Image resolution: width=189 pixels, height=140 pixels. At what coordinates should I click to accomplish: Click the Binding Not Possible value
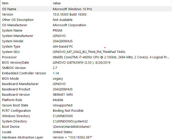68,111
